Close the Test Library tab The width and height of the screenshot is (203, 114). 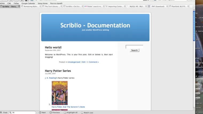click(x=61, y=6)
